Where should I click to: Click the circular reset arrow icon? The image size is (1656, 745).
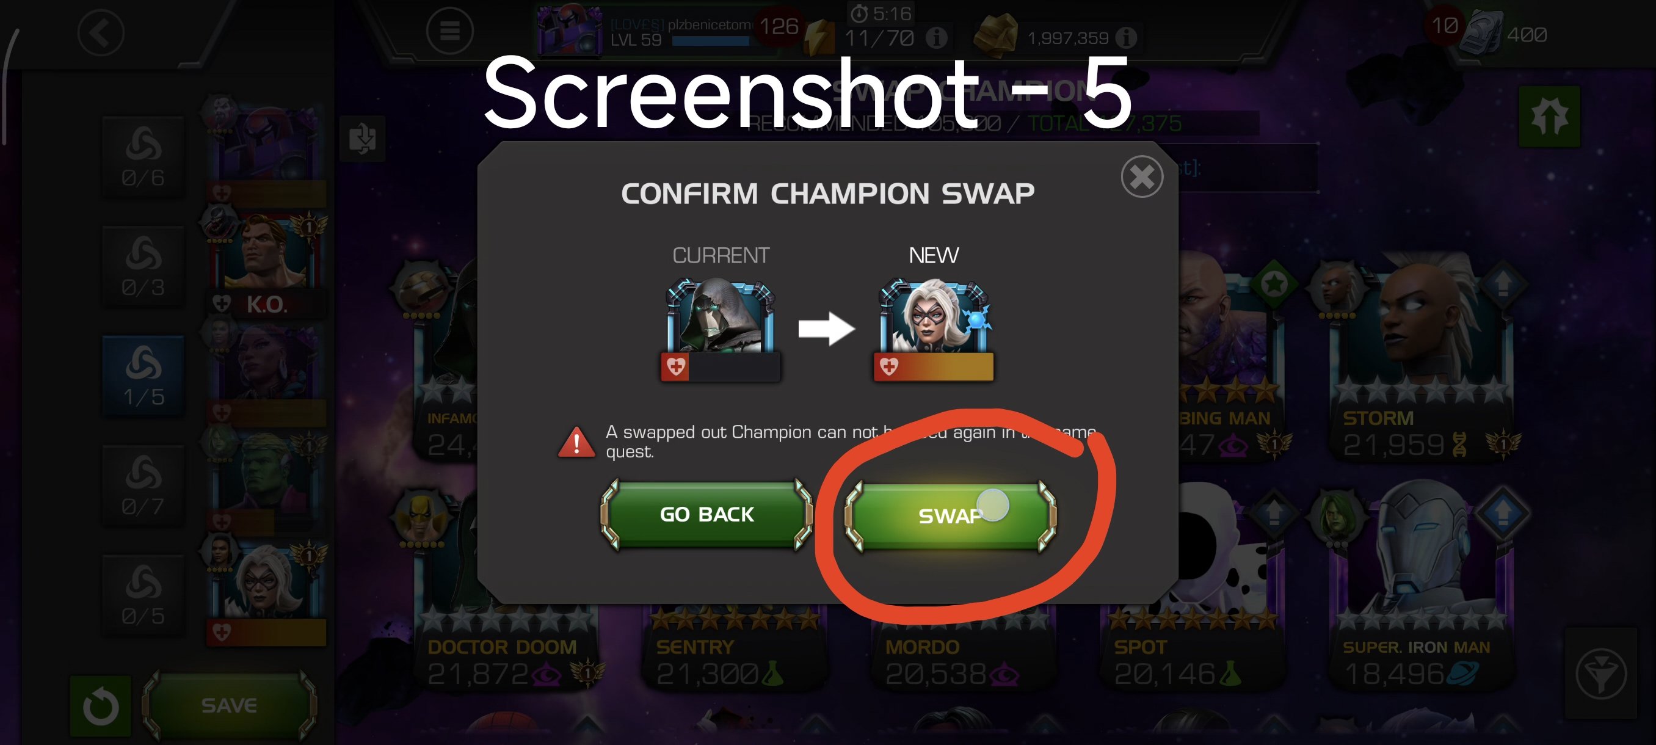point(100,705)
